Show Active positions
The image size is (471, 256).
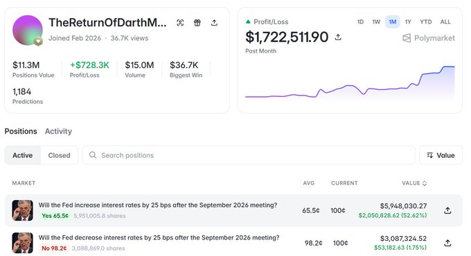23,155
